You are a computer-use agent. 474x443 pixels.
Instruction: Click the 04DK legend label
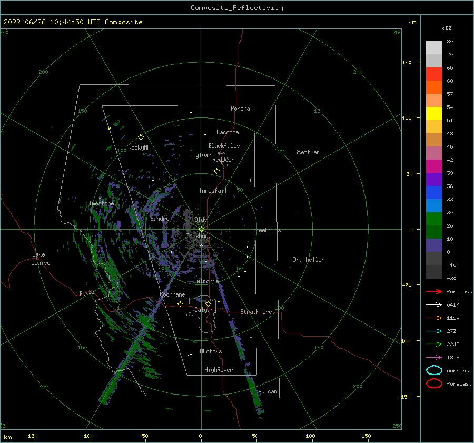pos(453,305)
